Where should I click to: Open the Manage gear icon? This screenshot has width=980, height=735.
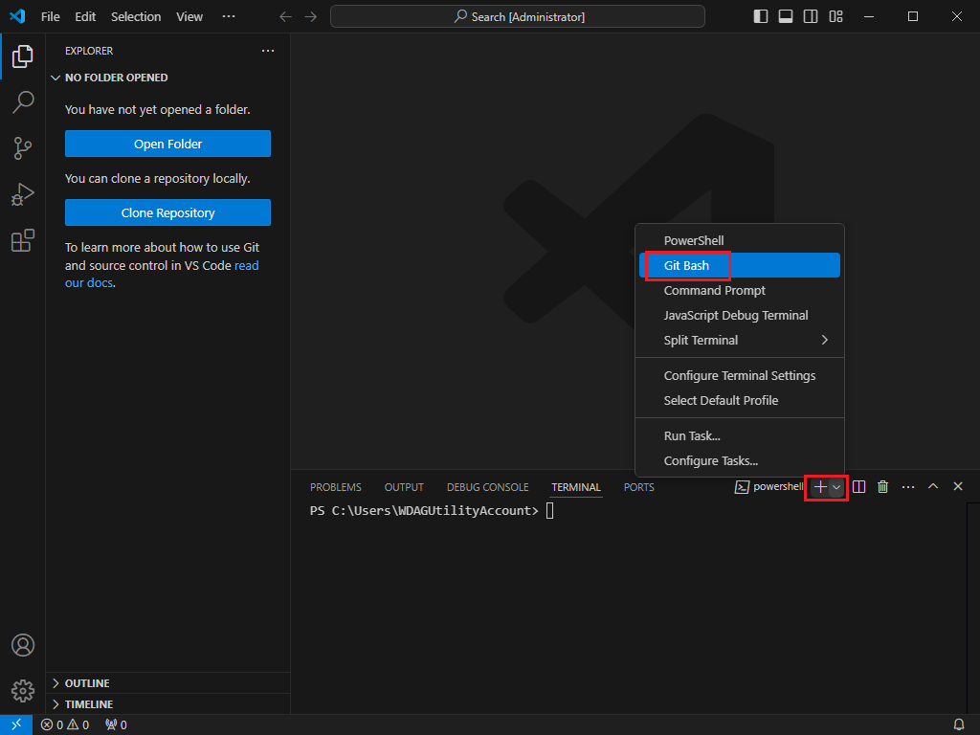click(23, 690)
